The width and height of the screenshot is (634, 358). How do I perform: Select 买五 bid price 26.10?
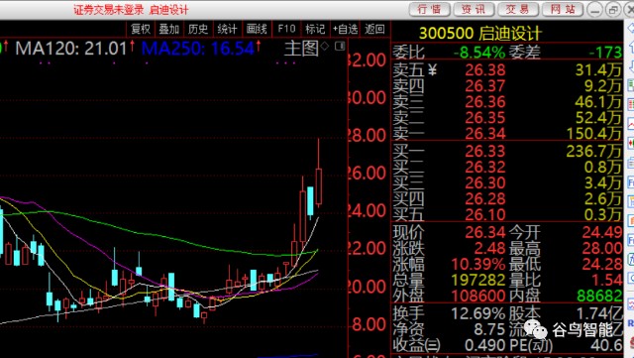pyautogui.click(x=484, y=214)
